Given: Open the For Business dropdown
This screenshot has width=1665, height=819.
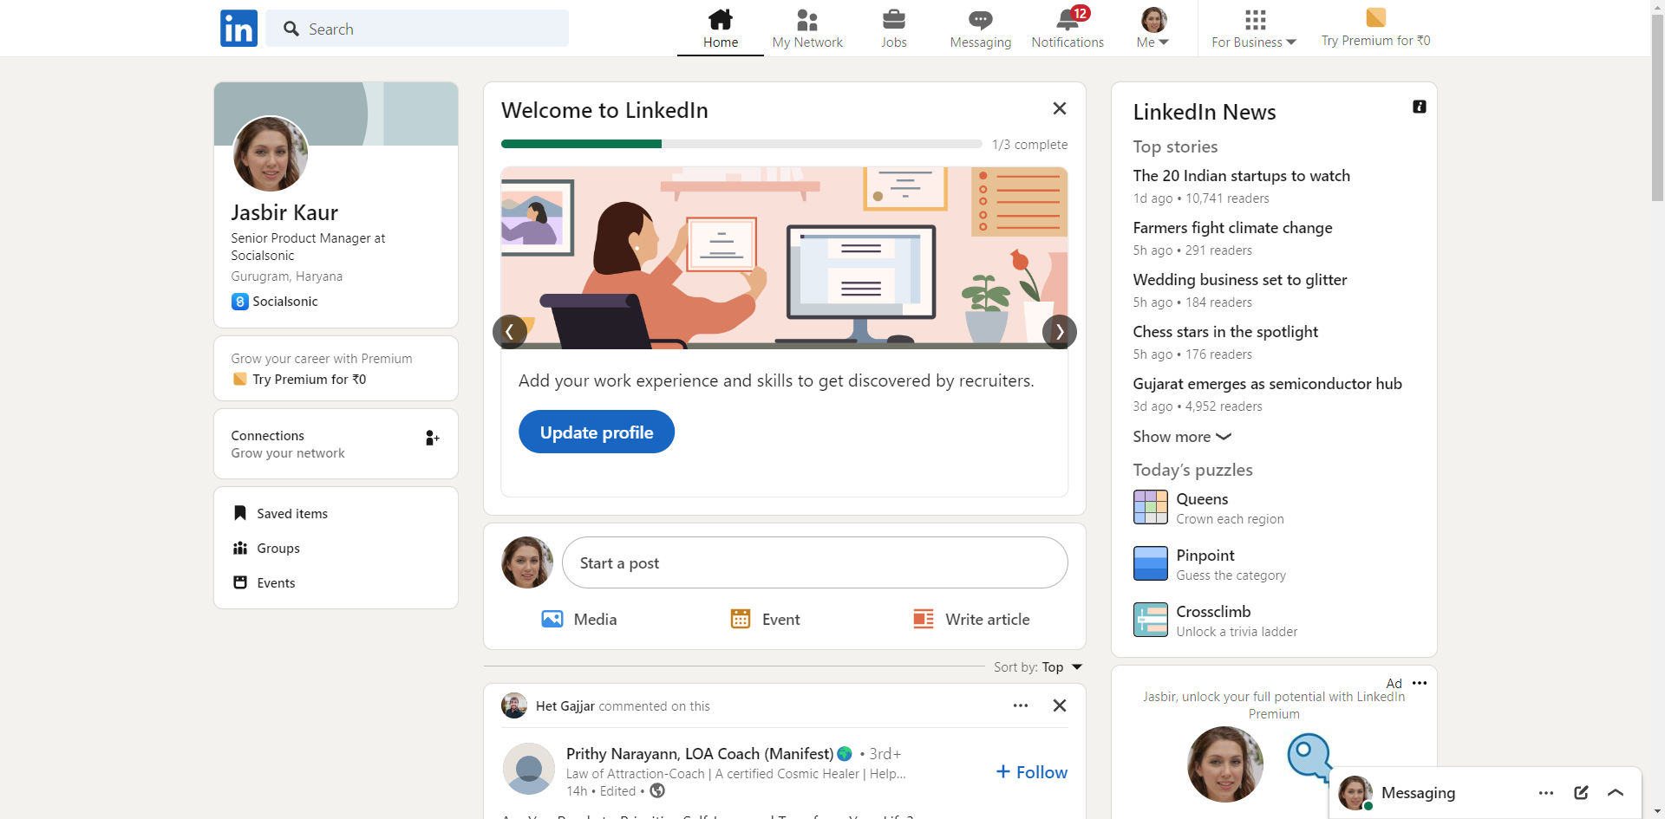Looking at the screenshot, I should (1254, 29).
